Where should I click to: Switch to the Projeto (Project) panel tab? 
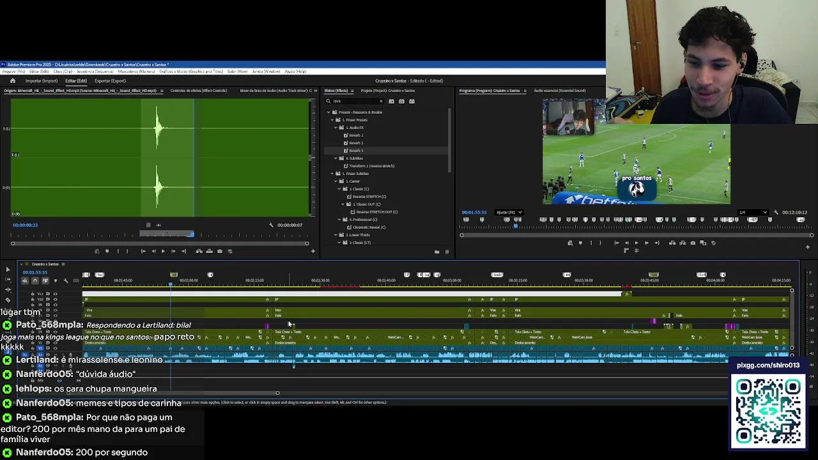pyautogui.click(x=387, y=91)
